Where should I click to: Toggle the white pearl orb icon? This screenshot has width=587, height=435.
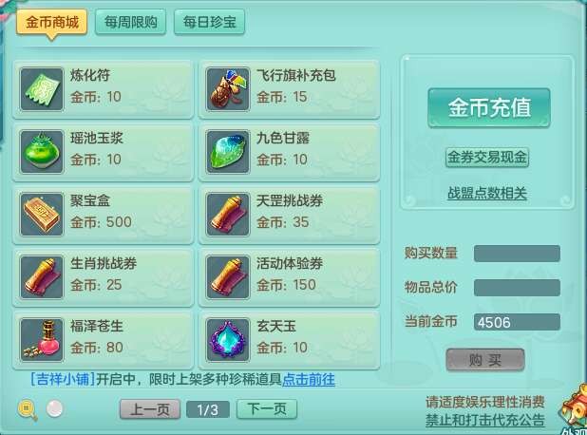point(55,408)
